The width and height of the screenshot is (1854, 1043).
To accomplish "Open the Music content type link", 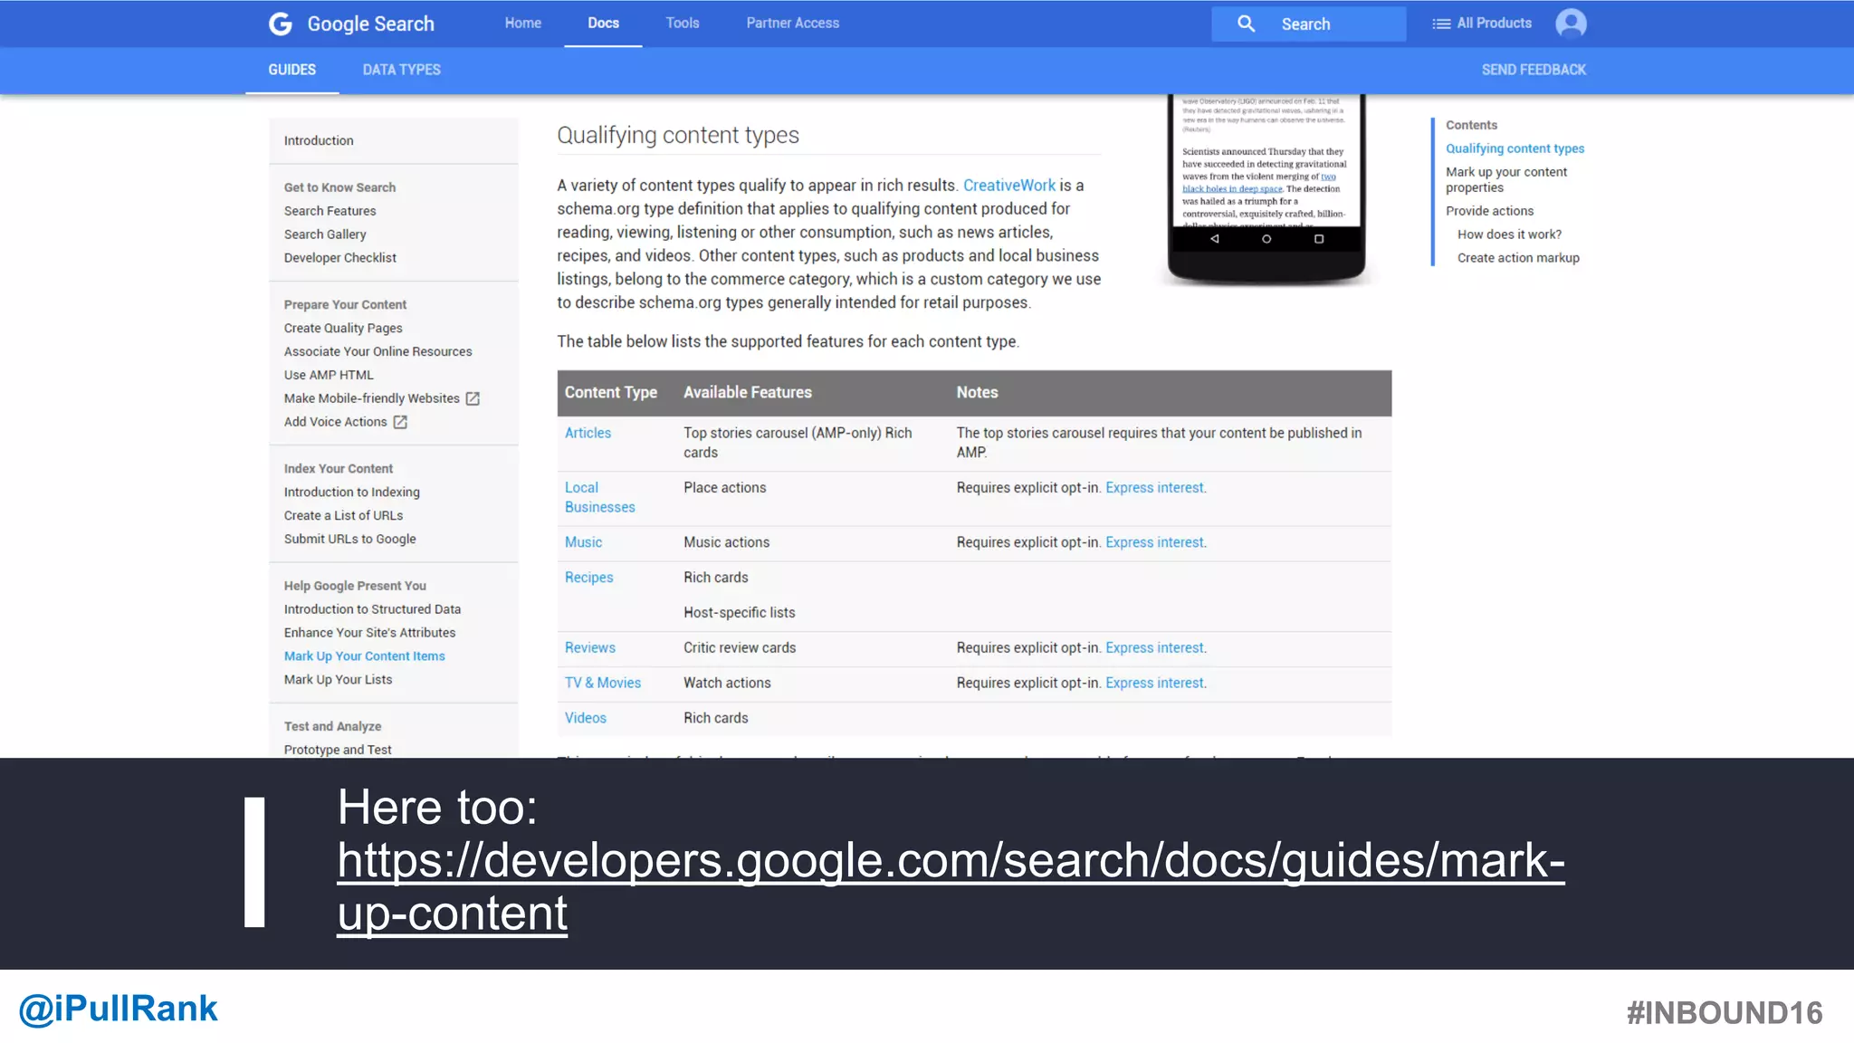I will coord(583,542).
